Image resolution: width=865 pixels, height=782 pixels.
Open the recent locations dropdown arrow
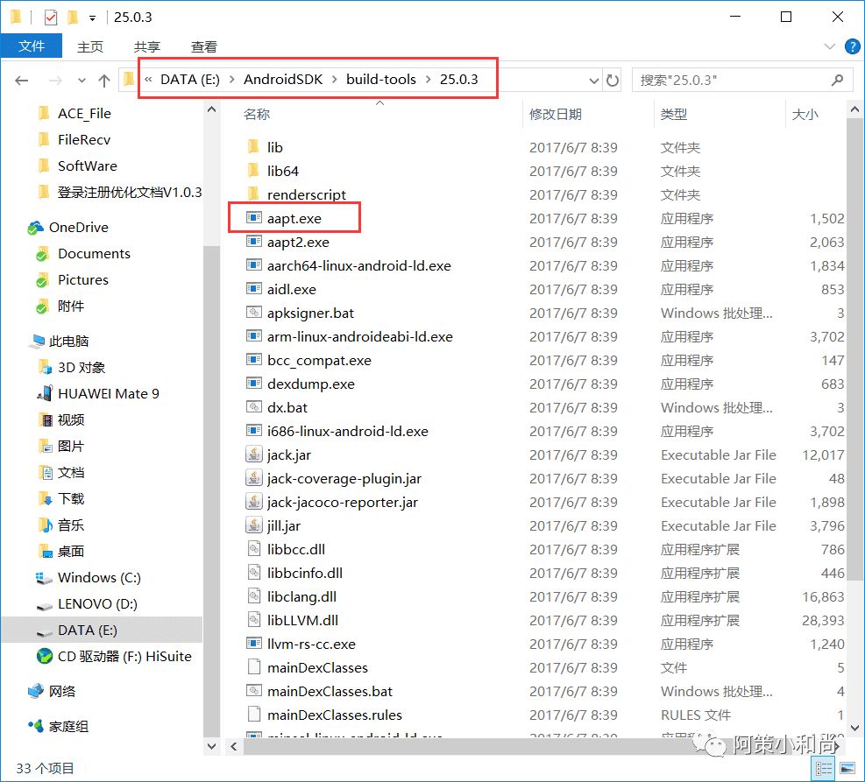(x=82, y=81)
